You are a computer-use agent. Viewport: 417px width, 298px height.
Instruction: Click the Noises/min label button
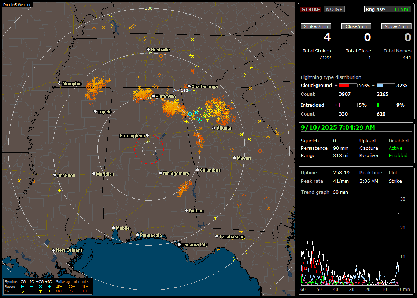[x=396, y=26]
